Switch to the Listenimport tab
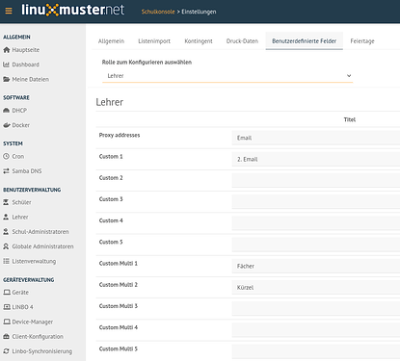 [154, 41]
